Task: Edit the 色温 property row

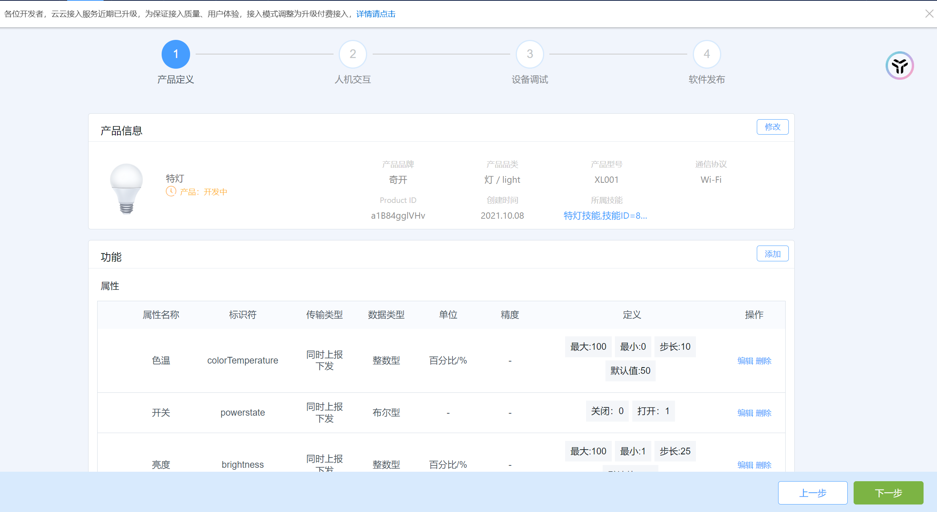Action: (745, 361)
